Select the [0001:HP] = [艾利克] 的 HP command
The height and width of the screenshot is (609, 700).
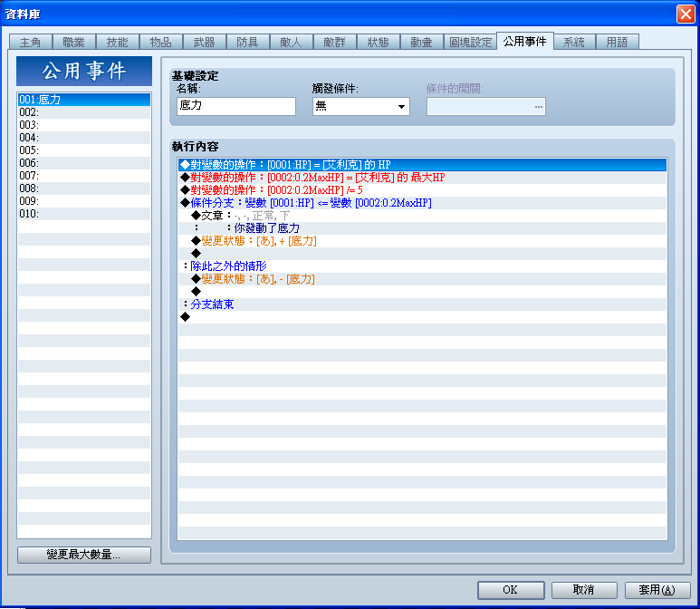click(x=422, y=164)
